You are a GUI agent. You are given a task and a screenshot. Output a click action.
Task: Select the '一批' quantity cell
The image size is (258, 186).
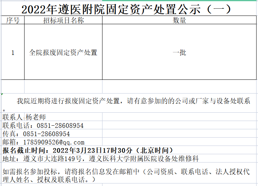pyautogui.click(x=179, y=52)
